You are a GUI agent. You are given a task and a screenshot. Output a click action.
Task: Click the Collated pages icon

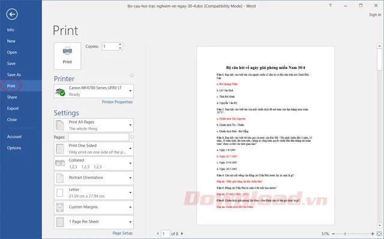pos(60,163)
